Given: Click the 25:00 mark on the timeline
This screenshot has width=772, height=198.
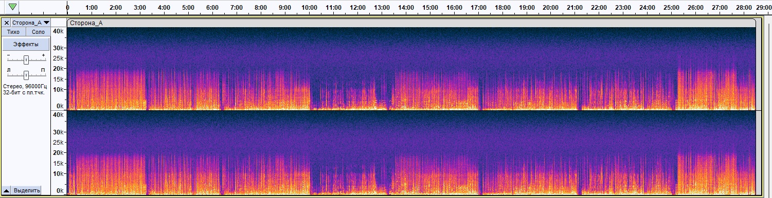Looking at the screenshot, I should coord(671,8).
